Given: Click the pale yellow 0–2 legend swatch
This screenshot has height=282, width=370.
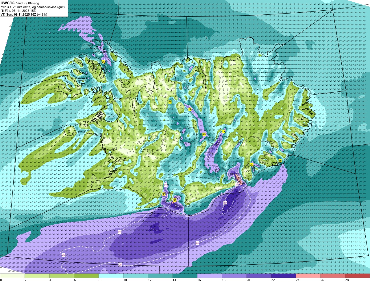Looking at the screenshot, I should coord(12,276).
